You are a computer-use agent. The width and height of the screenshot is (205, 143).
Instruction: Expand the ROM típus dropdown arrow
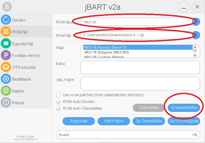[196, 22]
